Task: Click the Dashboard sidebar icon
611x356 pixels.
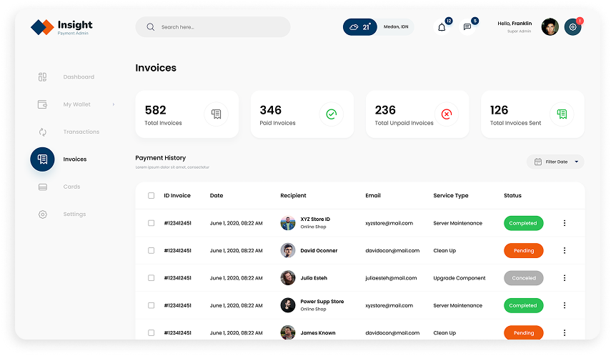Action: [x=42, y=76]
